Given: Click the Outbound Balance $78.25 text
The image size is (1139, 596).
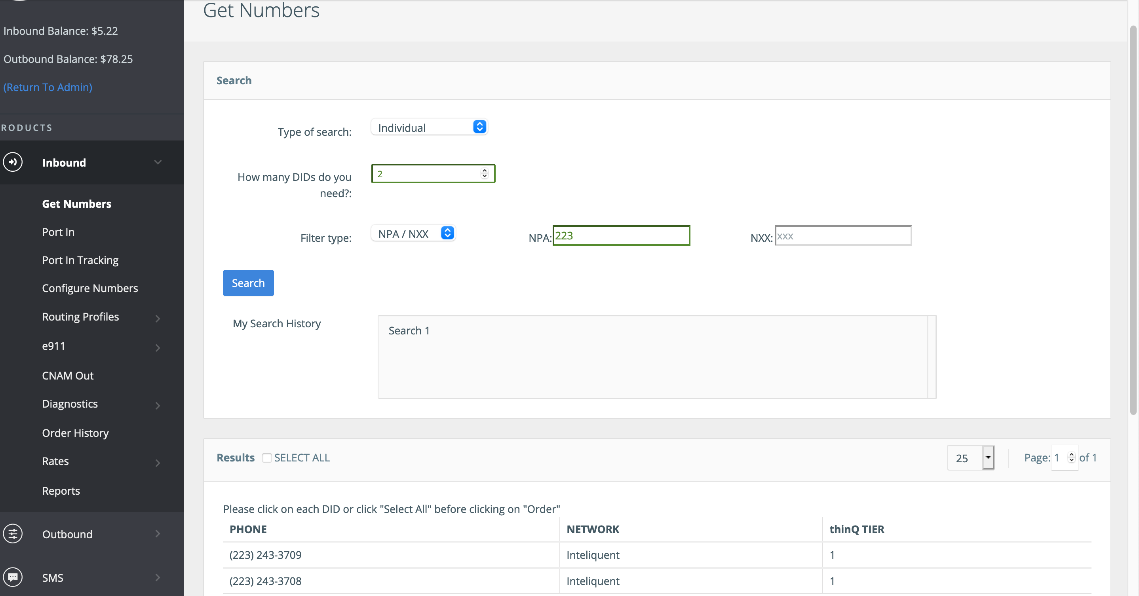Looking at the screenshot, I should click(x=68, y=59).
